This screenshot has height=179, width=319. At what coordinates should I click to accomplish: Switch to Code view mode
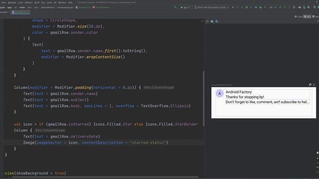(298, 16)
